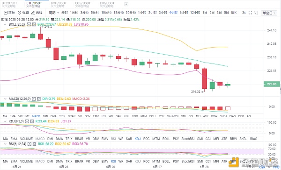Add a new trading pair tab
The width and height of the screenshot is (281, 170).
click(x=126, y=4)
